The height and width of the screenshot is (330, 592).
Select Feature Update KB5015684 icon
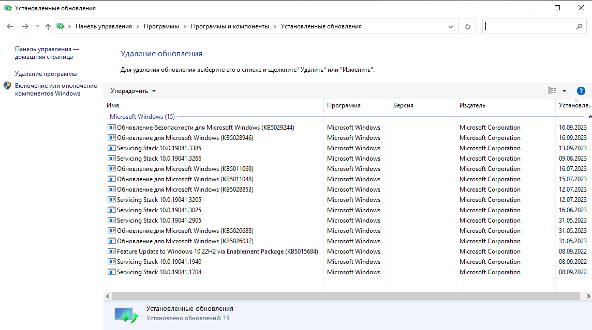click(x=111, y=252)
